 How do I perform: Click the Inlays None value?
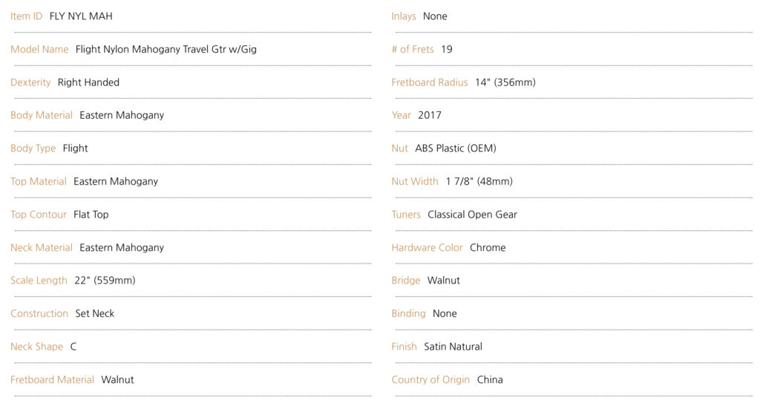[435, 16]
